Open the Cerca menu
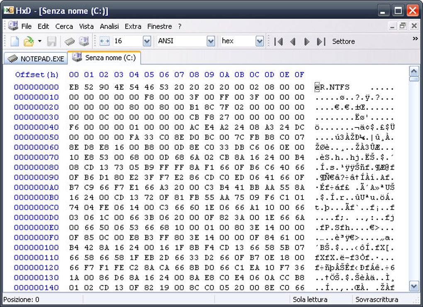The height and width of the screenshot is (307, 423). pos(64,27)
